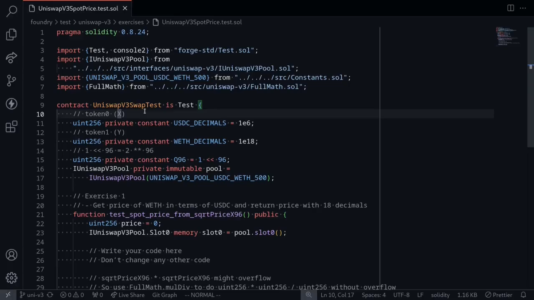
Task: Click the Q96 constant on line 15
Action: (x=180, y=160)
